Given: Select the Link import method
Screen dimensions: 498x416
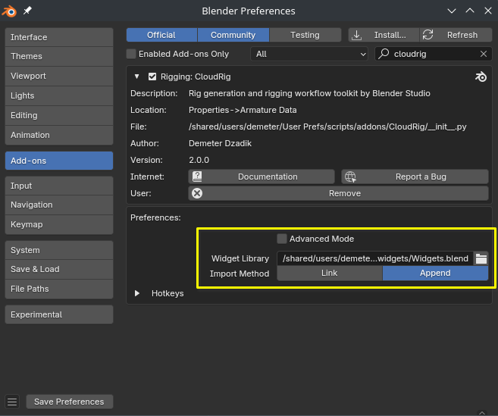Looking at the screenshot, I should tap(329, 274).
